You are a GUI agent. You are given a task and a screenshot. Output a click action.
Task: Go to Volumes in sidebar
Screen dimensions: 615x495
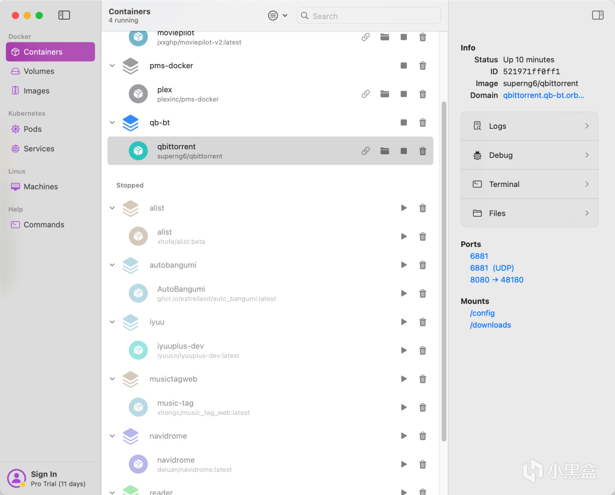click(x=50, y=71)
